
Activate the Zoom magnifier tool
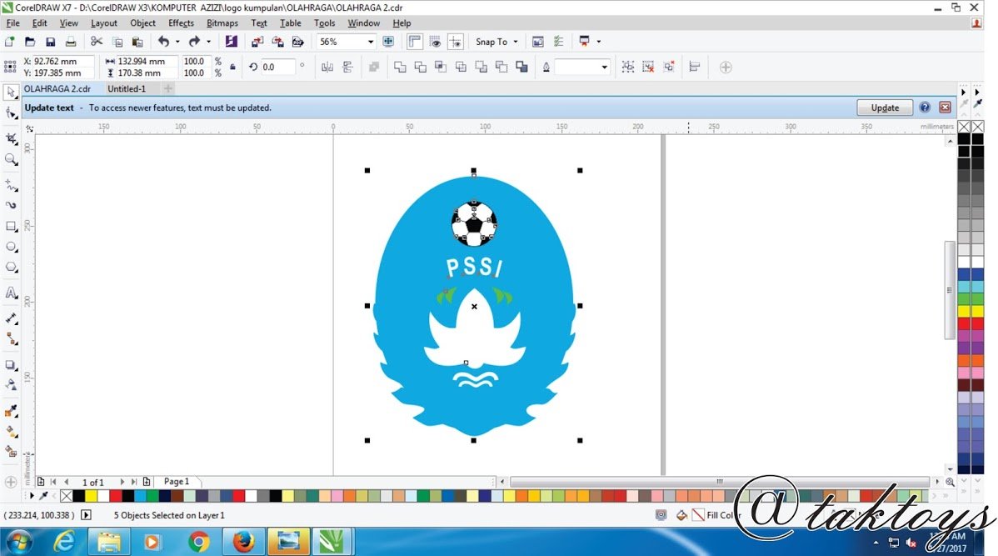pyautogui.click(x=11, y=159)
